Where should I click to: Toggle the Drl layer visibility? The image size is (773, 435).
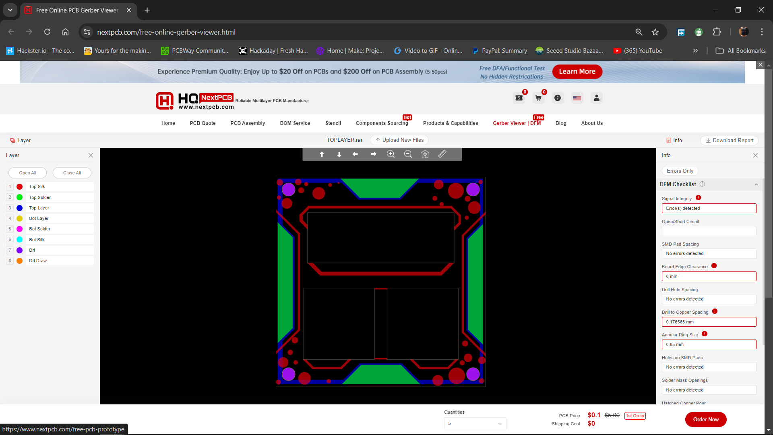coord(19,251)
